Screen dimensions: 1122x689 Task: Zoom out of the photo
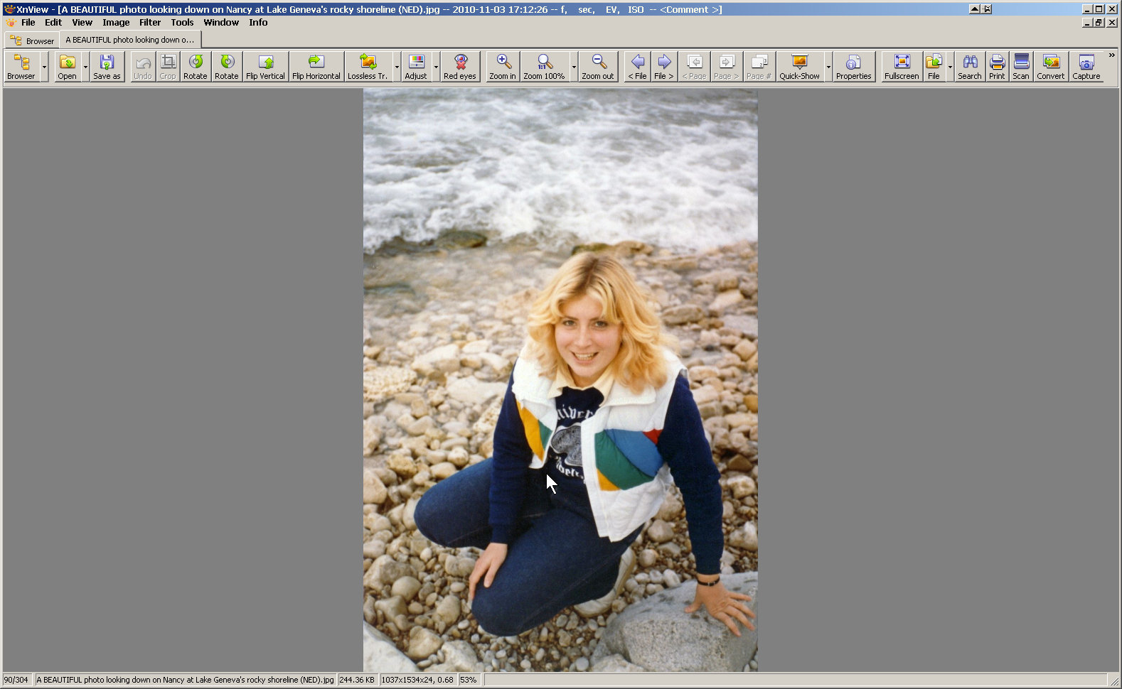point(597,67)
